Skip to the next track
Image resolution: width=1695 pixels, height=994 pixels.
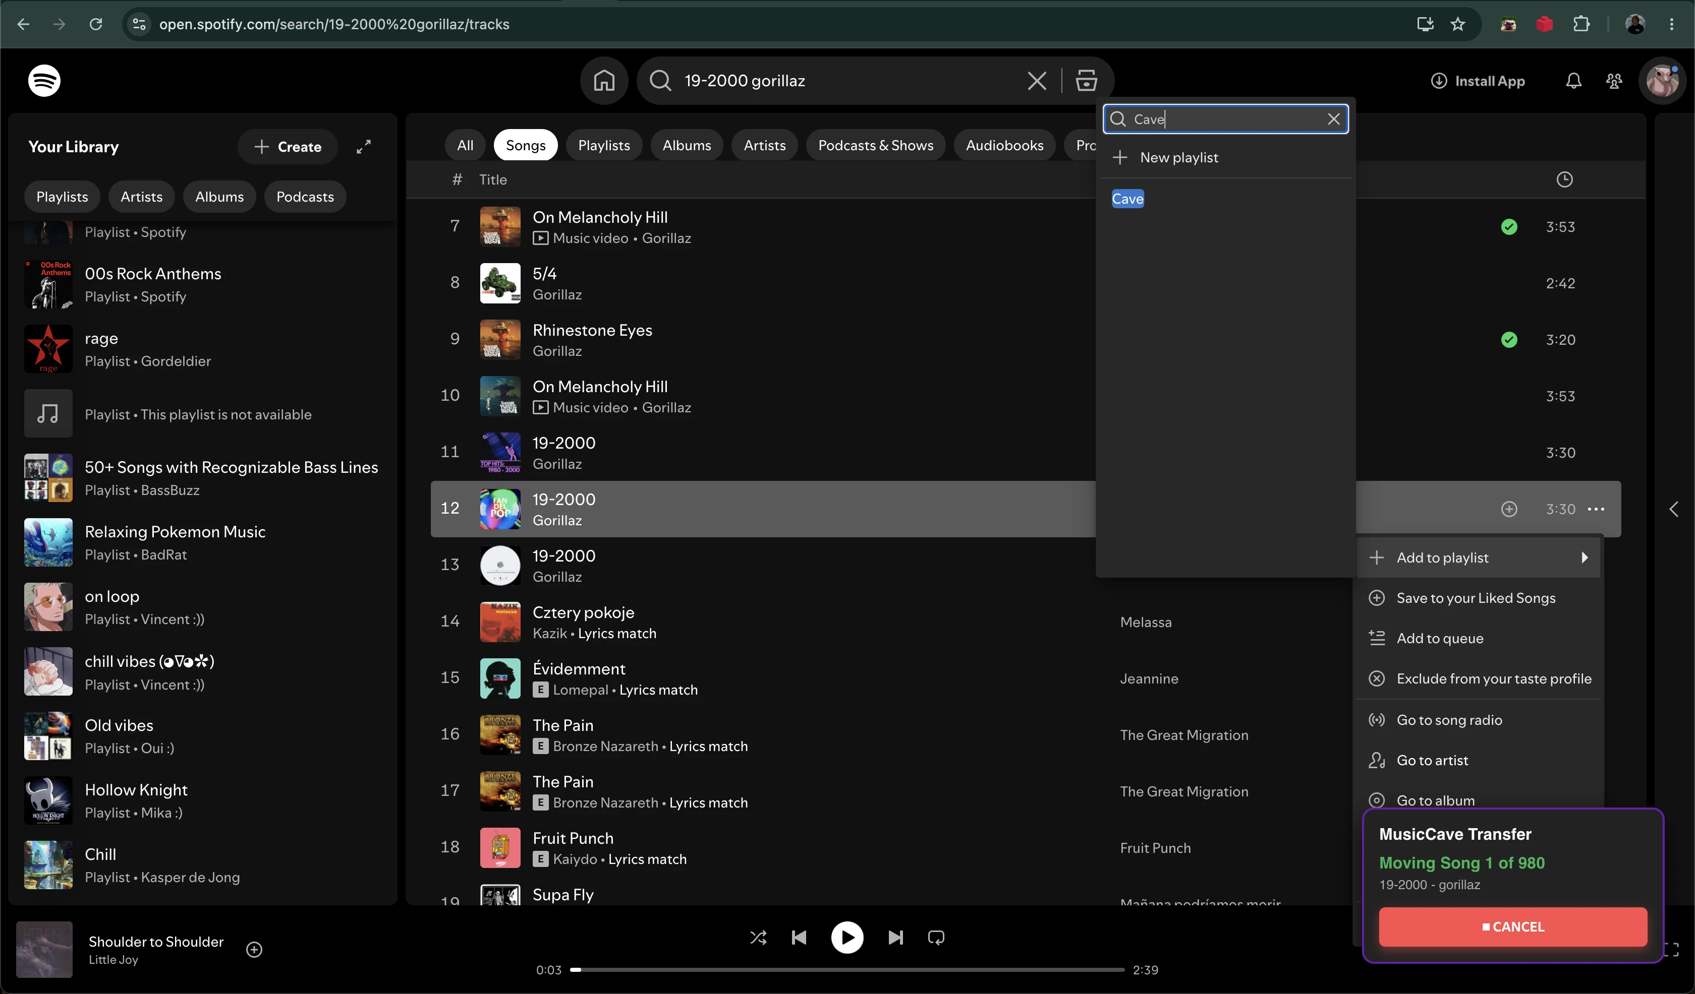coord(895,938)
